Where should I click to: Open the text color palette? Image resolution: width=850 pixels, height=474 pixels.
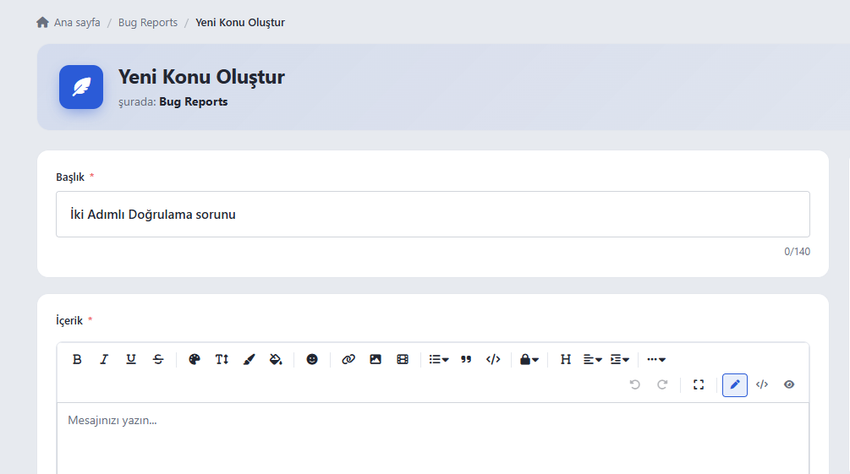(x=194, y=359)
